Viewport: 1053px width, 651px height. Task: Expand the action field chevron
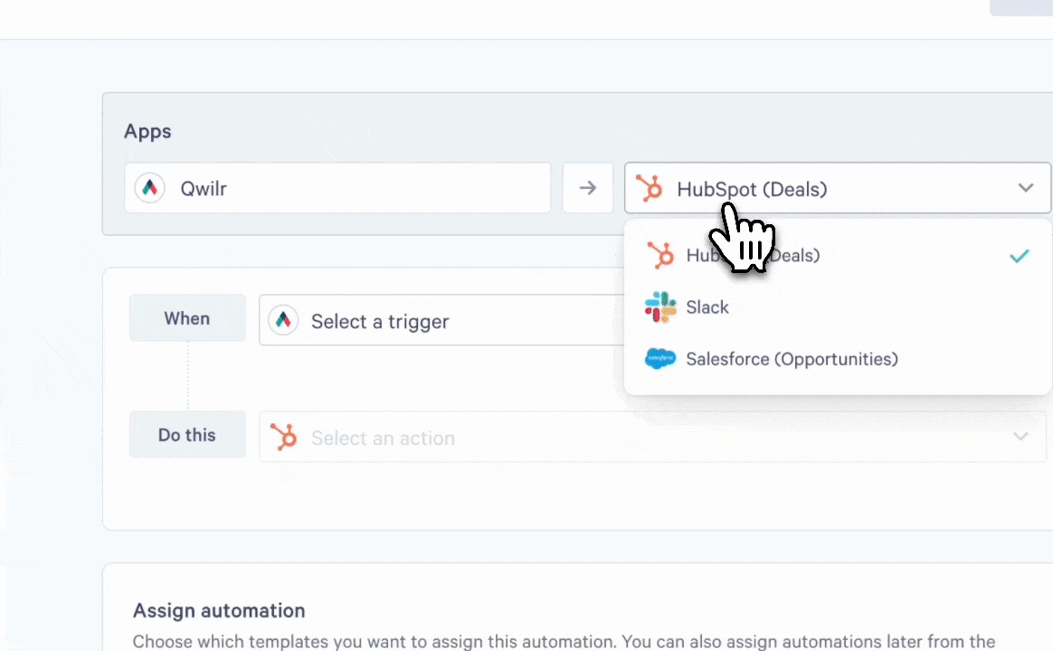tap(1020, 437)
